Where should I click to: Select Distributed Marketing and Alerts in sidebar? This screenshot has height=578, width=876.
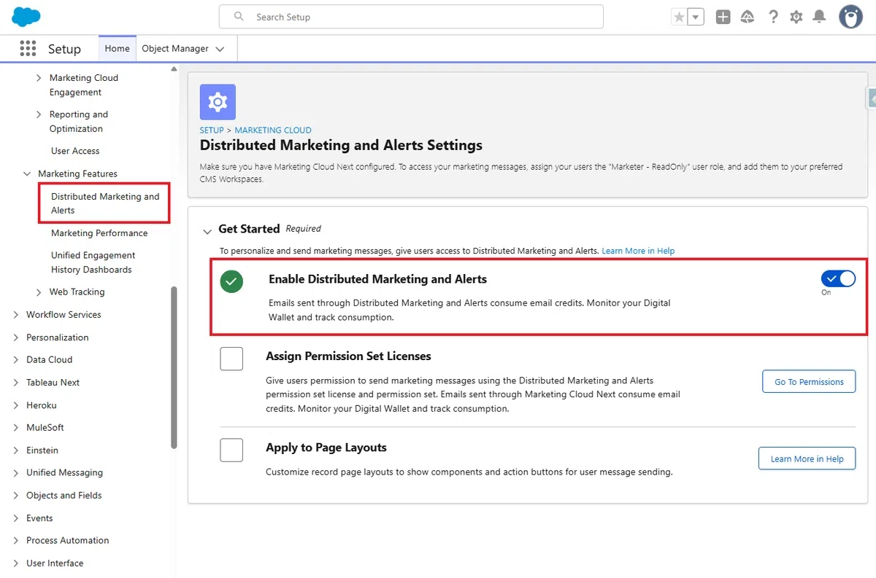point(105,203)
